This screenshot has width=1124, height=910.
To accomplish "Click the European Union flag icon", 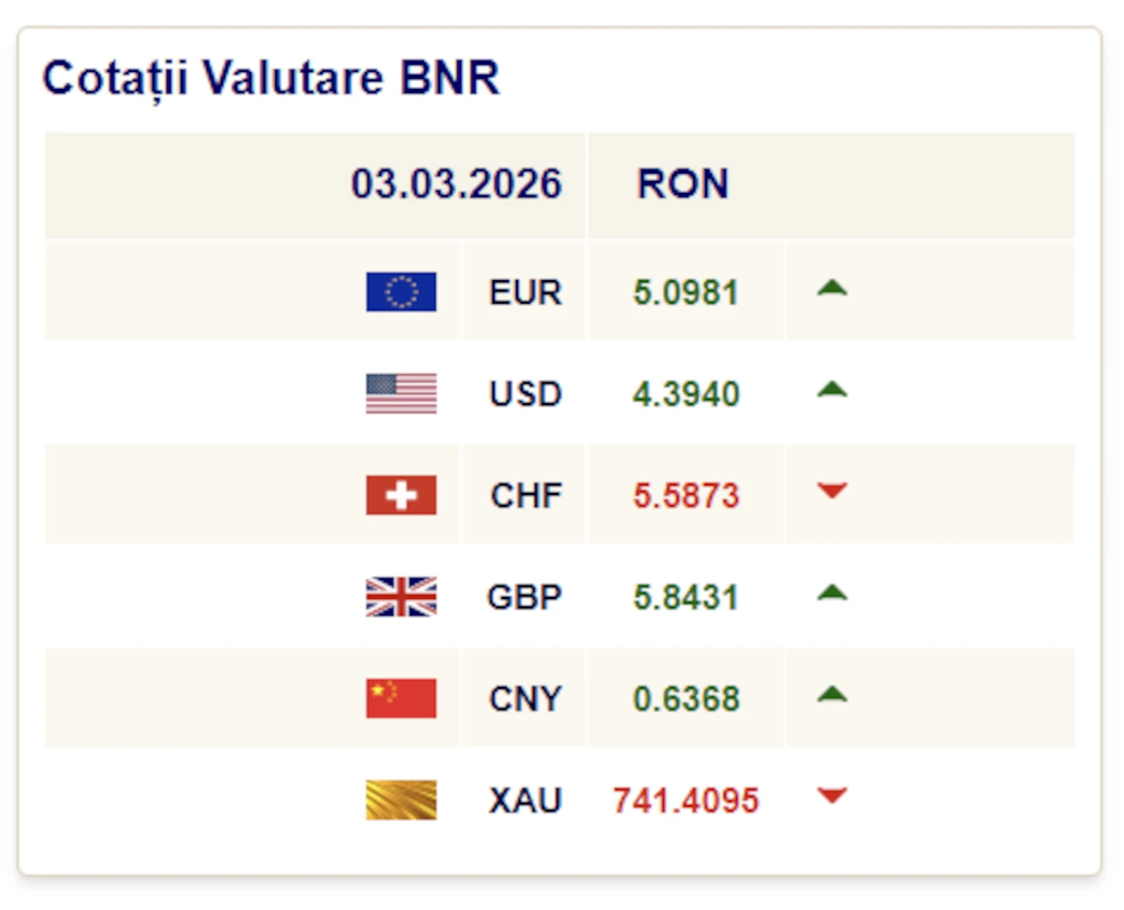I will [401, 291].
